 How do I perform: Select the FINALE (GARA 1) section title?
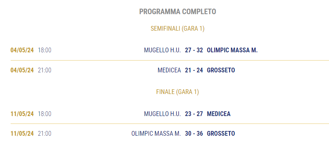point(178,92)
